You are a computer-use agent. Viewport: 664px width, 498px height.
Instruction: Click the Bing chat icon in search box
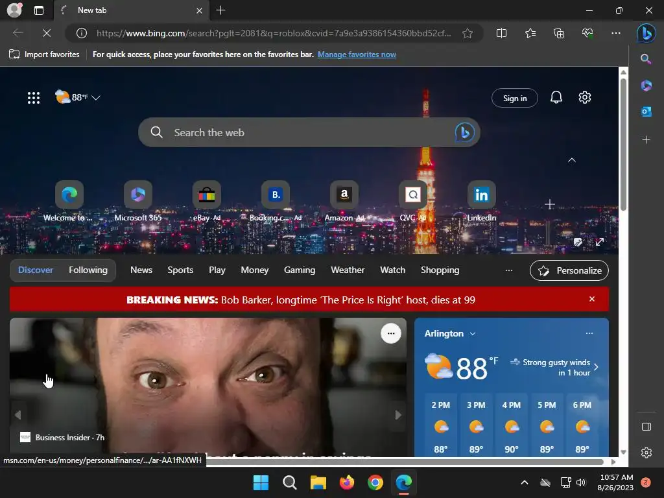click(x=464, y=132)
